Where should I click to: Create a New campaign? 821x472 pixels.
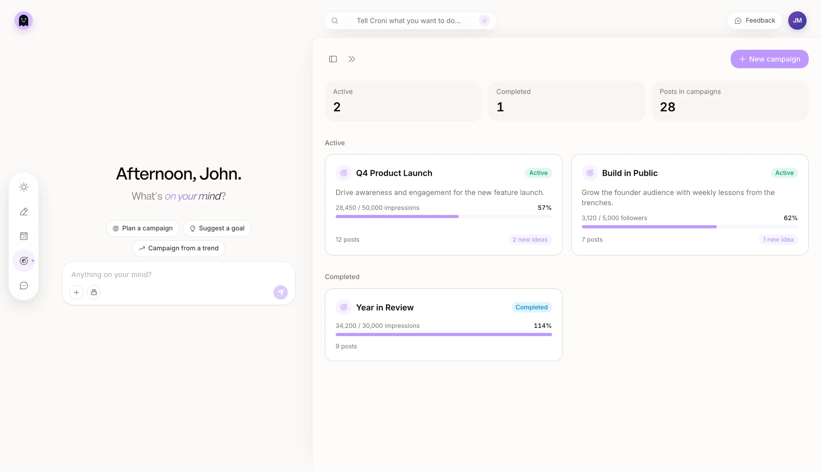[x=770, y=59]
